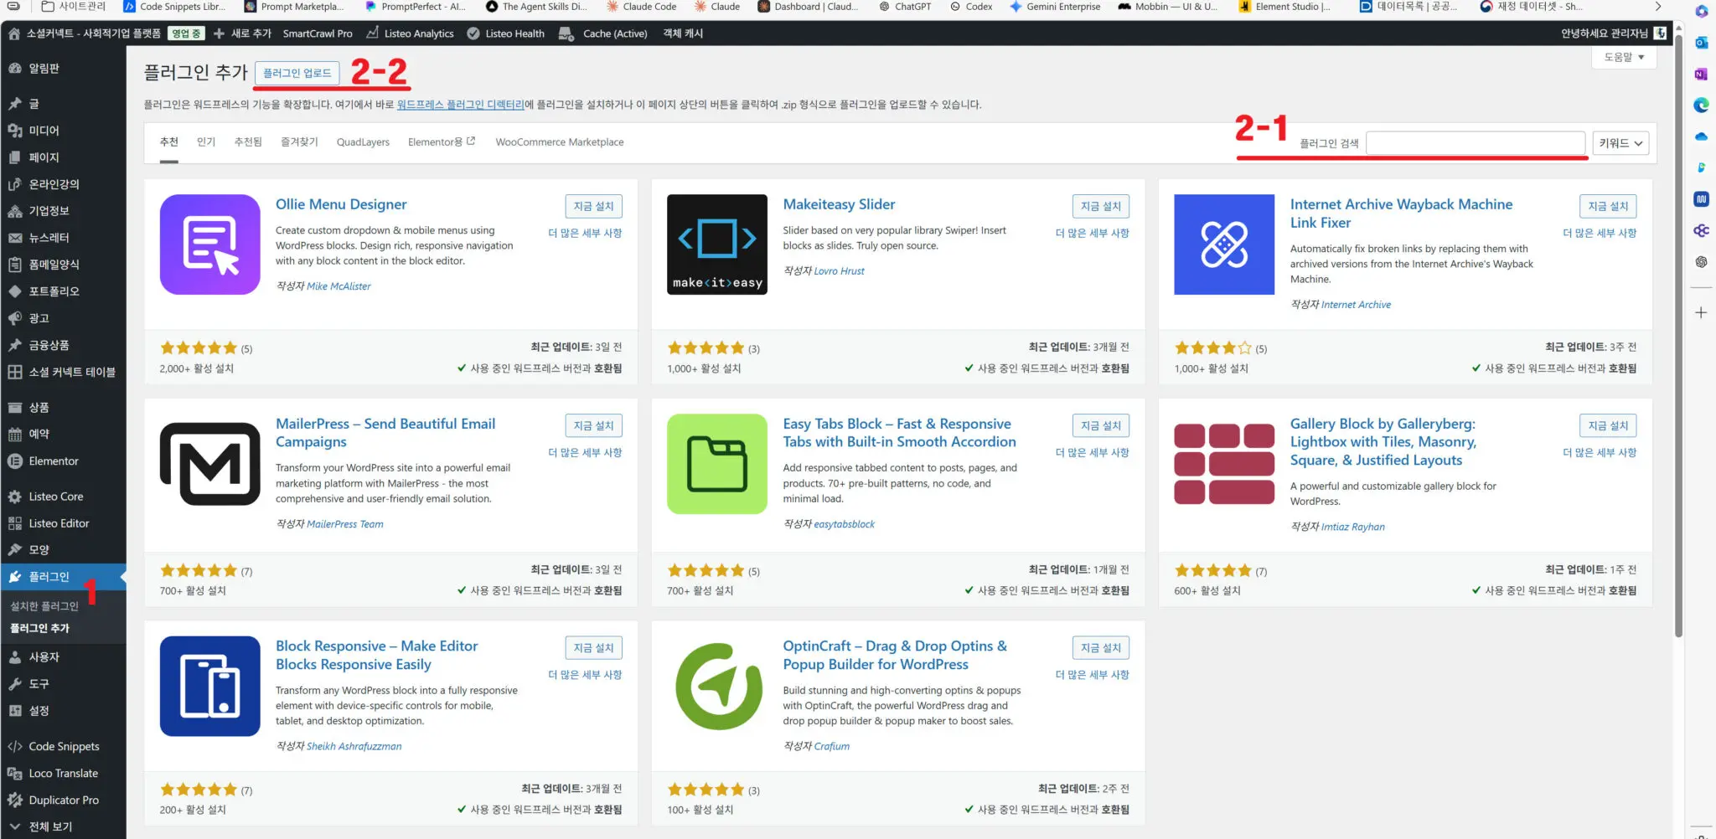
Task: Open the 폼메일양식 form icon
Action: [14, 265]
